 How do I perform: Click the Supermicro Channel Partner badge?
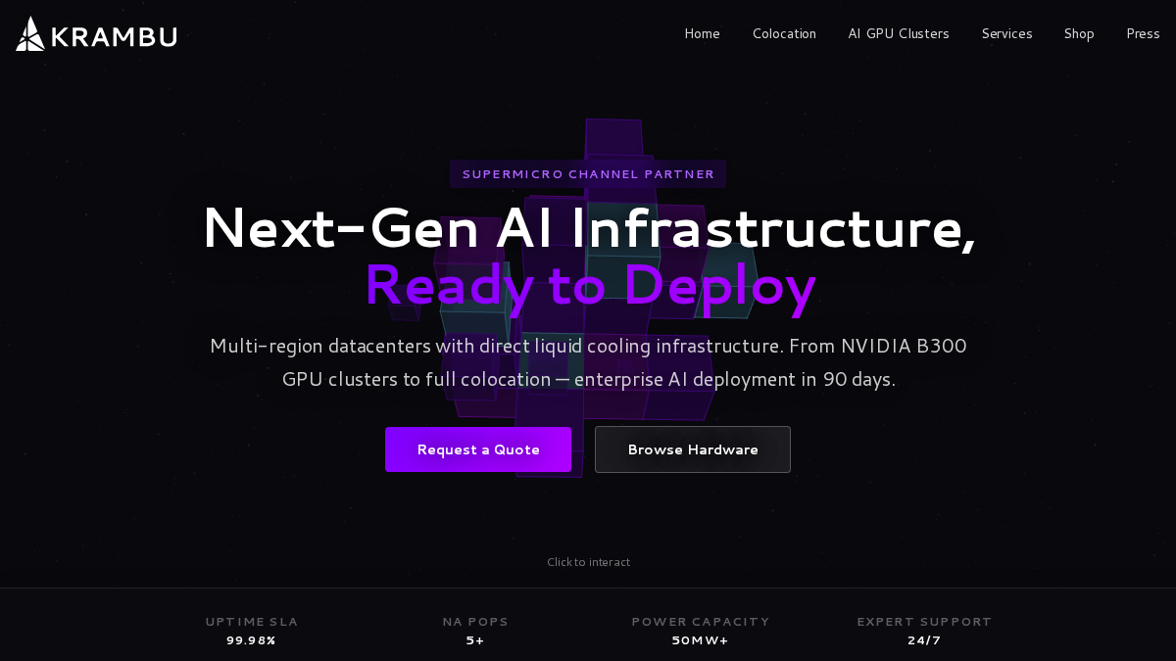588,174
